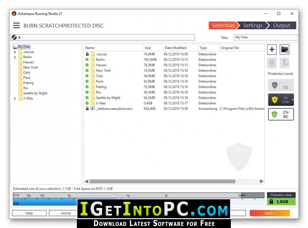The width and height of the screenshot is (308, 228).
Task: Click the horizontal scrollbar thumb
Action: [x=162, y=181]
